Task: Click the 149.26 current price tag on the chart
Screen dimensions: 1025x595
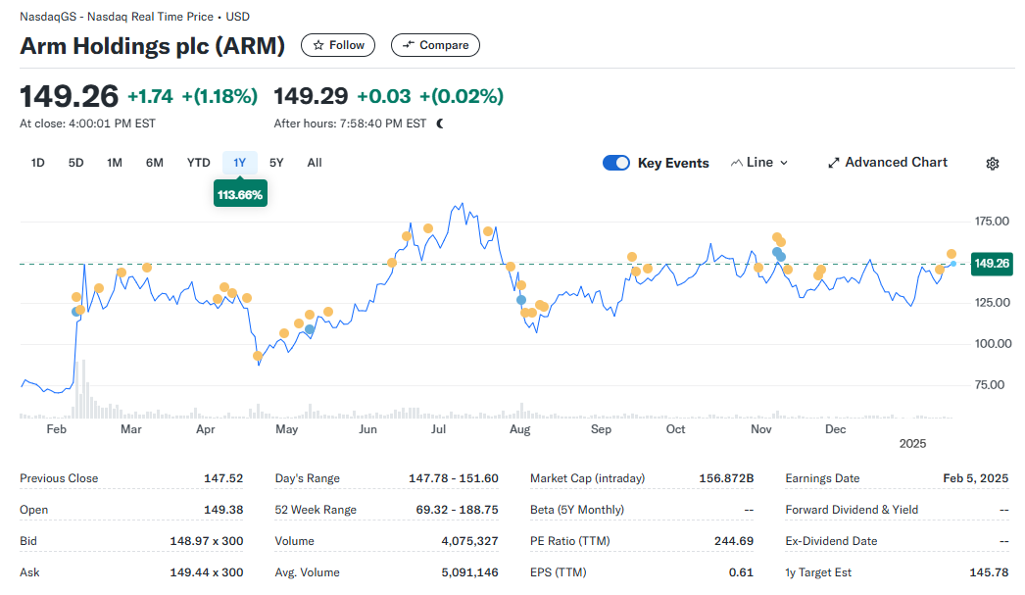Action: click(x=992, y=264)
